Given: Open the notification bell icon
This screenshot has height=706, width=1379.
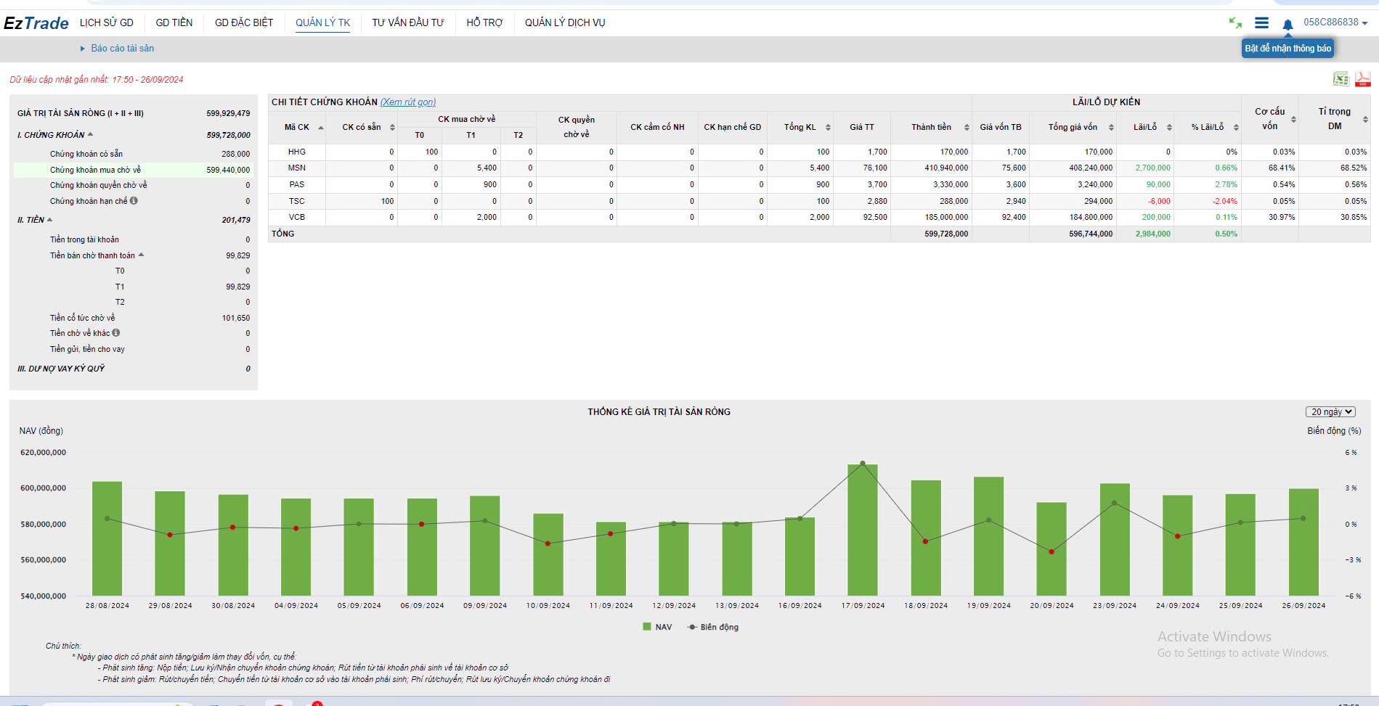Looking at the screenshot, I should click(x=1288, y=24).
